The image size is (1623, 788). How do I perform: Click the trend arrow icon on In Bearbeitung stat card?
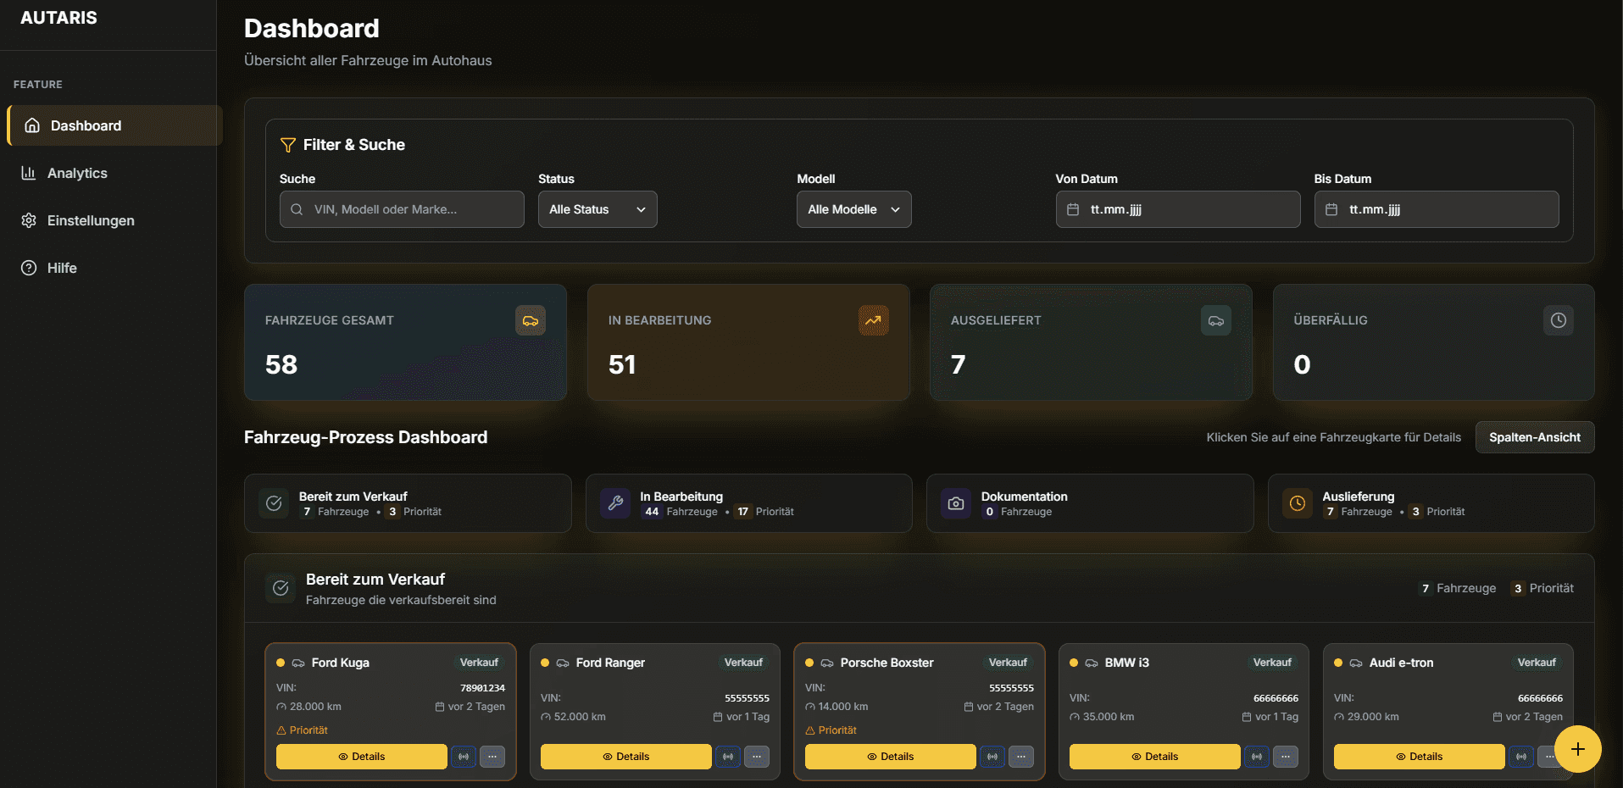874,320
